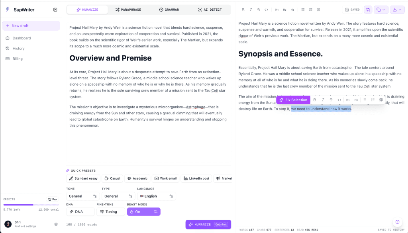This screenshot has width=408, height=233.
Task: Click the Fix Selection button
Action: click(x=293, y=100)
